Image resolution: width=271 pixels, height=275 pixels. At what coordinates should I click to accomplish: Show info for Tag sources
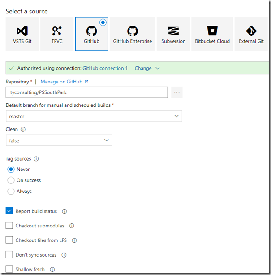[x=36, y=159]
